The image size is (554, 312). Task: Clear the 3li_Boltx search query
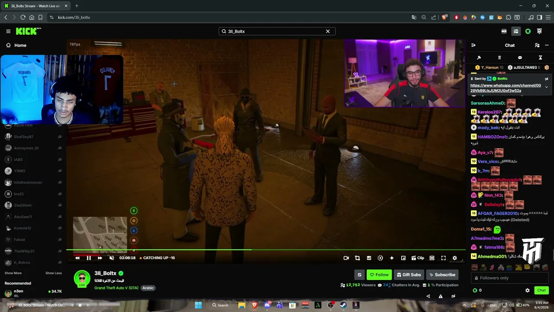(328, 31)
